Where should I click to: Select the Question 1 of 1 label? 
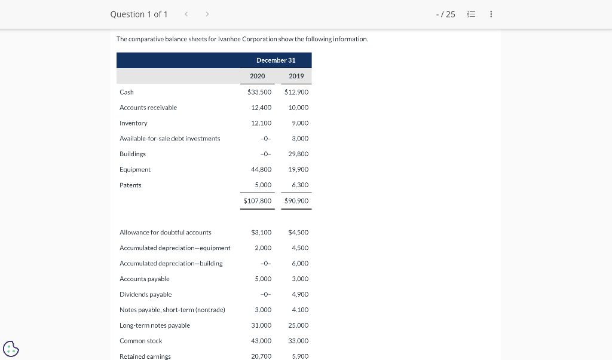pyautogui.click(x=139, y=14)
